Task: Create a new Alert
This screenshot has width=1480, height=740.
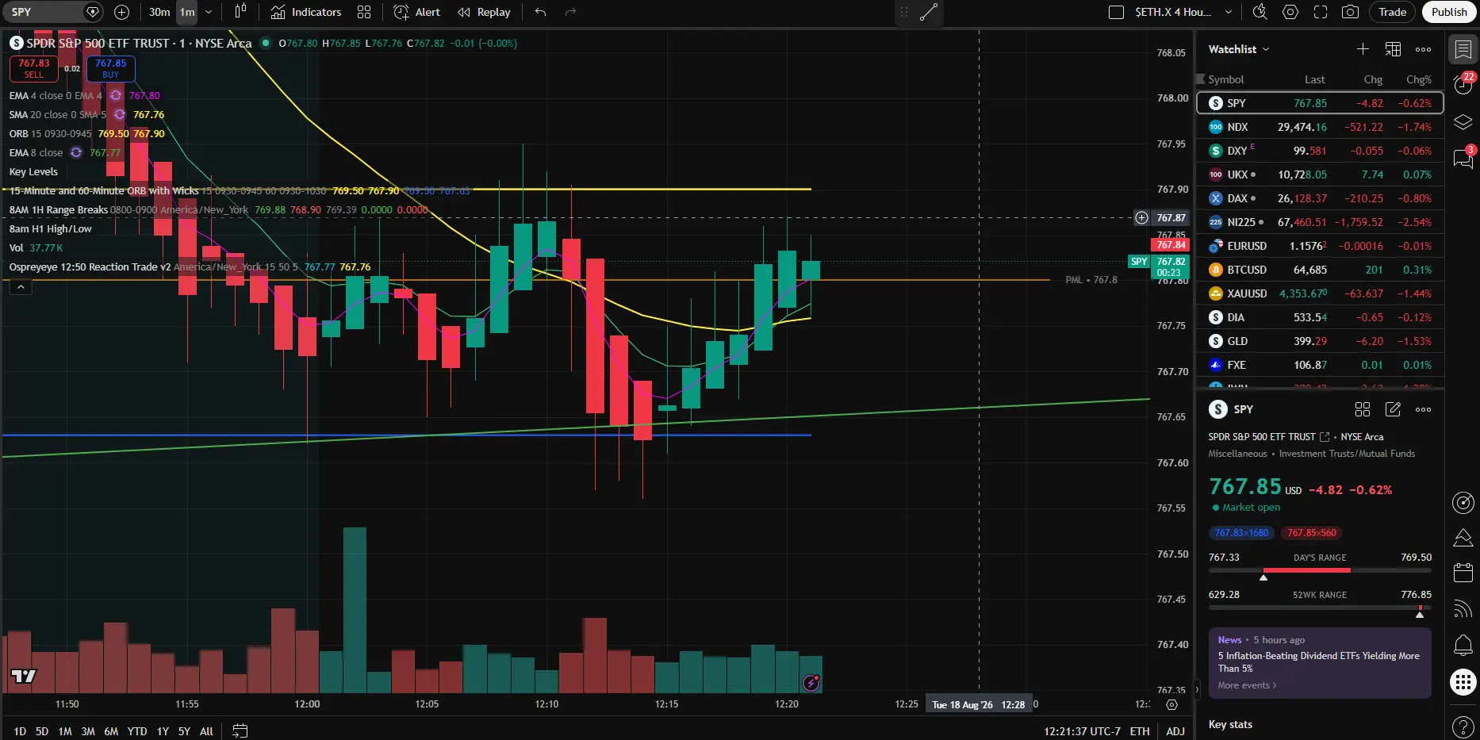Action: [x=417, y=12]
